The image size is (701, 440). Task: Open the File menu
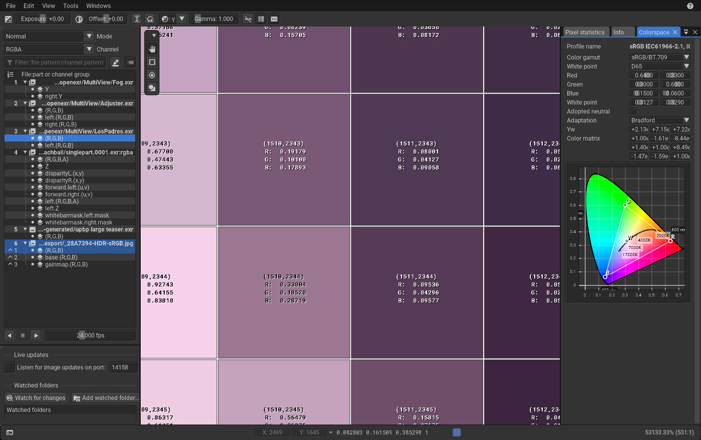tap(11, 6)
